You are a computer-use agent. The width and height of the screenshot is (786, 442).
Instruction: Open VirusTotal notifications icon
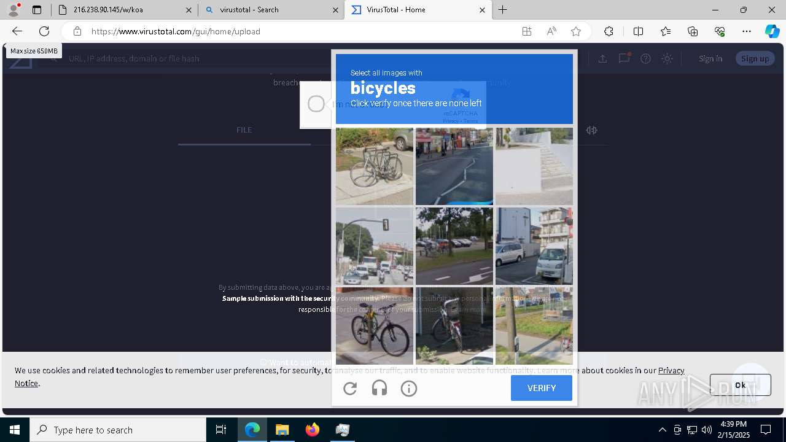[x=624, y=58]
